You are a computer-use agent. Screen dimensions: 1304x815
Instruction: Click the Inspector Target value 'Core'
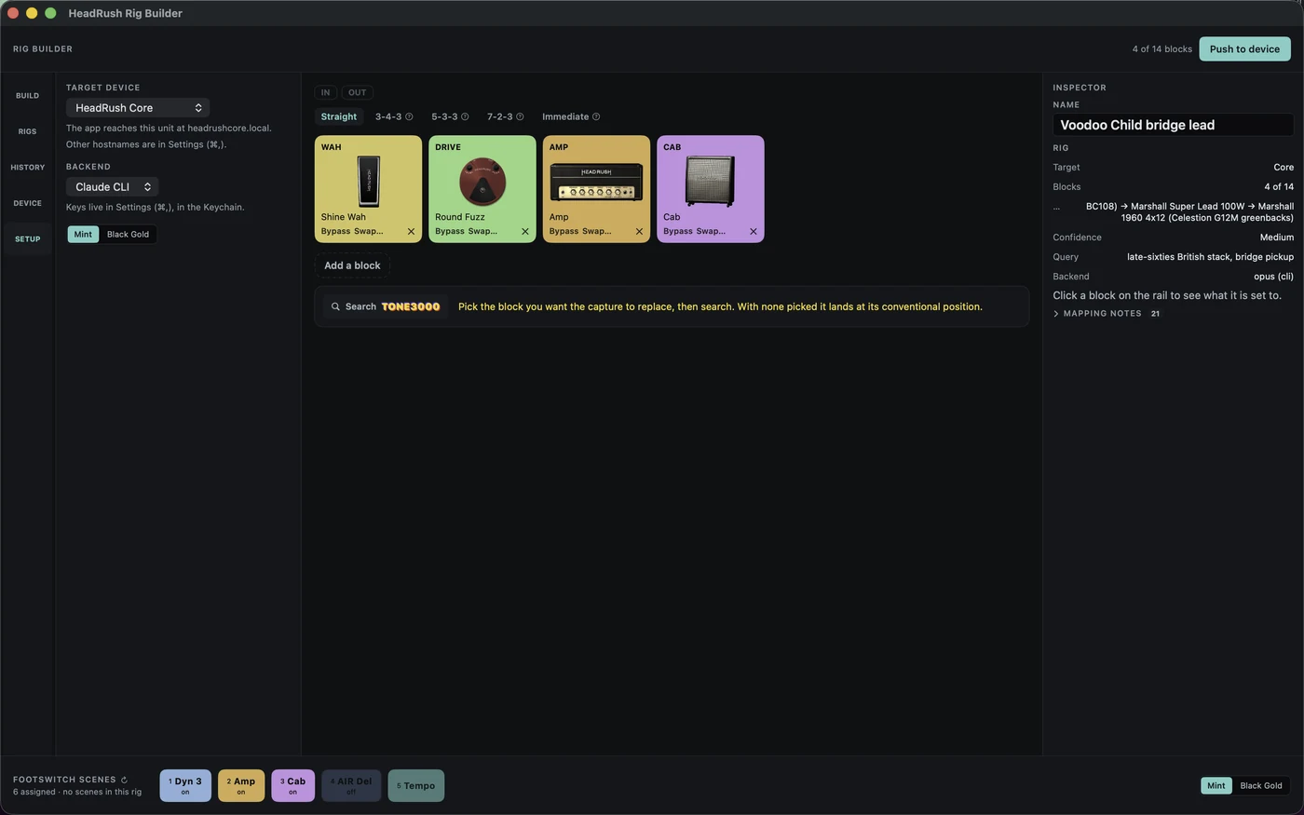1284,168
